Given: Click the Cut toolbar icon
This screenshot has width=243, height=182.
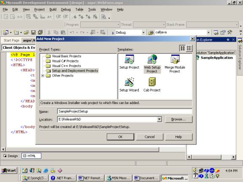Looking at the screenshot, I should [49, 32].
